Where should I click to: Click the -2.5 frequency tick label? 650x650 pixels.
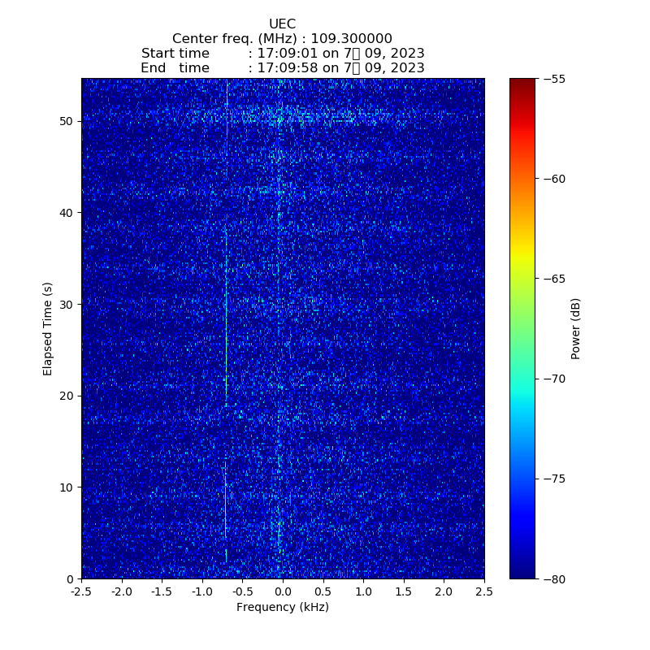(81, 592)
